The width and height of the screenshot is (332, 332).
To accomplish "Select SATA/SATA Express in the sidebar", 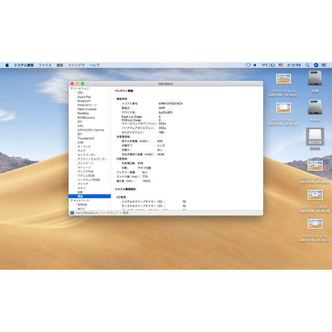I will 91,130.
